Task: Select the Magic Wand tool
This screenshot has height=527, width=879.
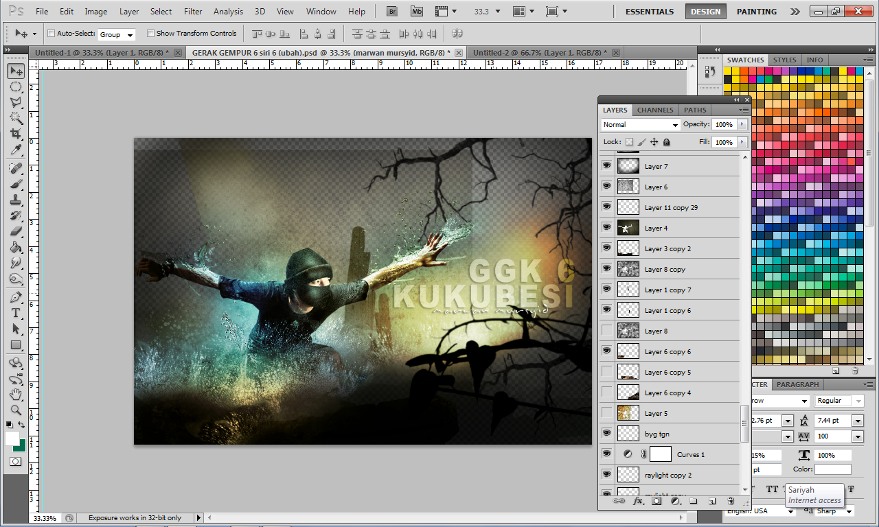Action: click(x=16, y=118)
